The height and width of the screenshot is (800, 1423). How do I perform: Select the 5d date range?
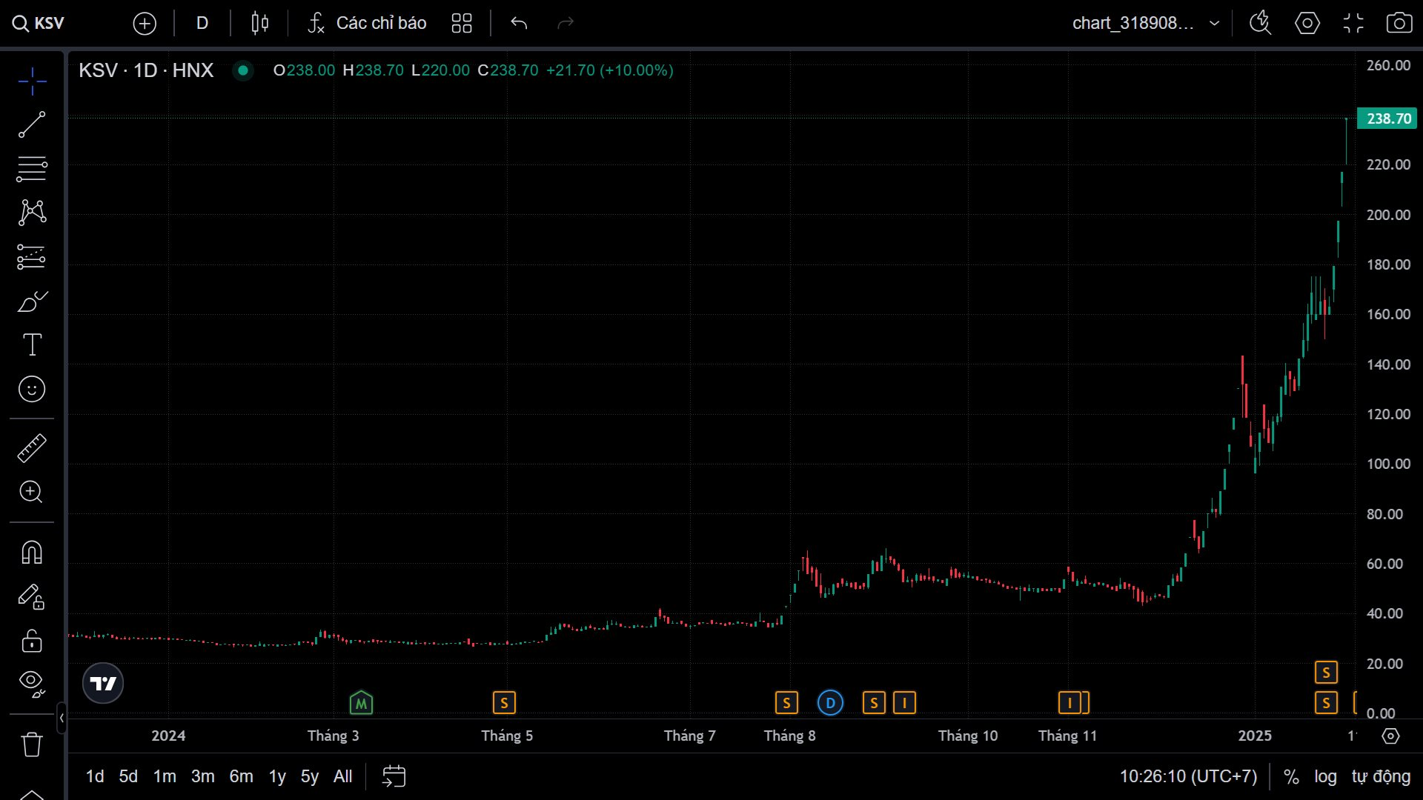point(128,776)
